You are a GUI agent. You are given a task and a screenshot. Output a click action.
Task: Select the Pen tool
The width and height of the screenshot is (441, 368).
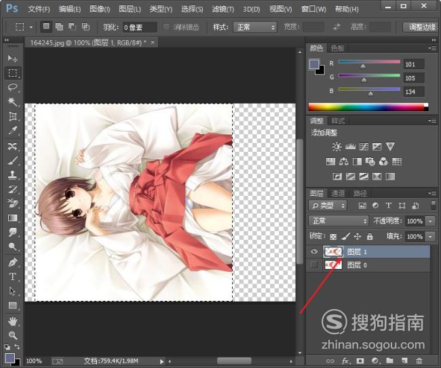pyautogui.click(x=12, y=262)
